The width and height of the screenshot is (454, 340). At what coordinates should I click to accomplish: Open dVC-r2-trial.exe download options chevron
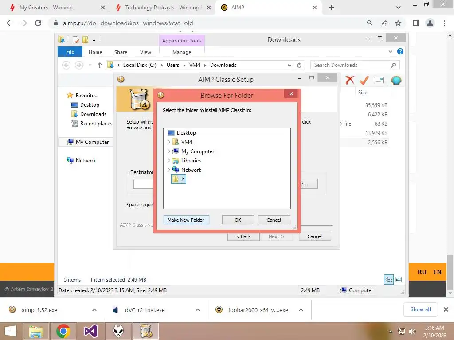[198, 310]
